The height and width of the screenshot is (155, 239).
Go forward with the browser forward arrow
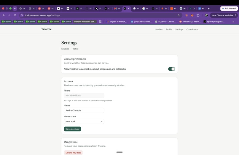pos(9,15)
